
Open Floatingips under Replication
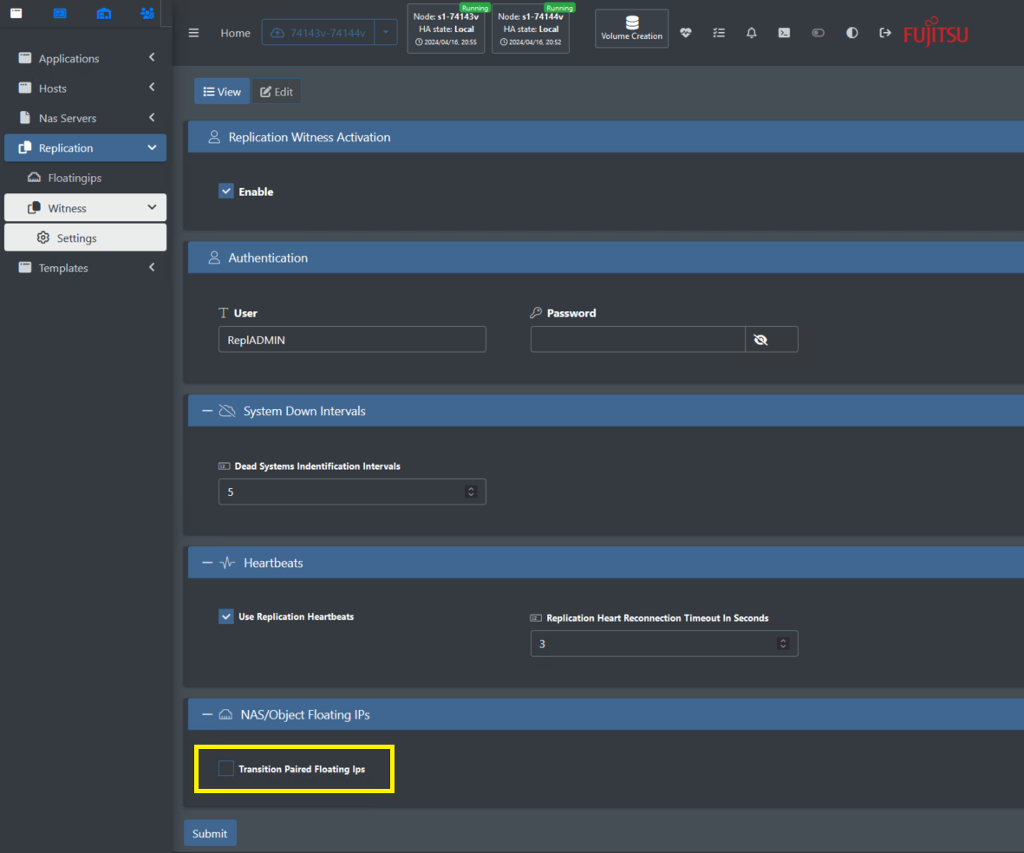coord(86,178)
